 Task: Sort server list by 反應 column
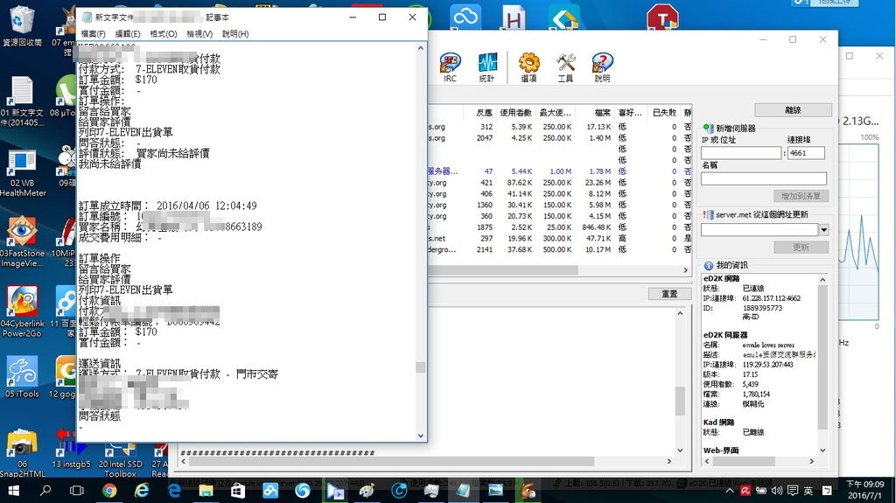[484, 113]
